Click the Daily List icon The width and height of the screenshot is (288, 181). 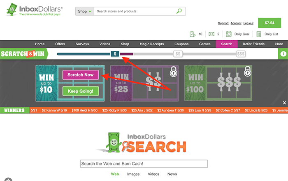pyautogui.click(x=259, y=34)
